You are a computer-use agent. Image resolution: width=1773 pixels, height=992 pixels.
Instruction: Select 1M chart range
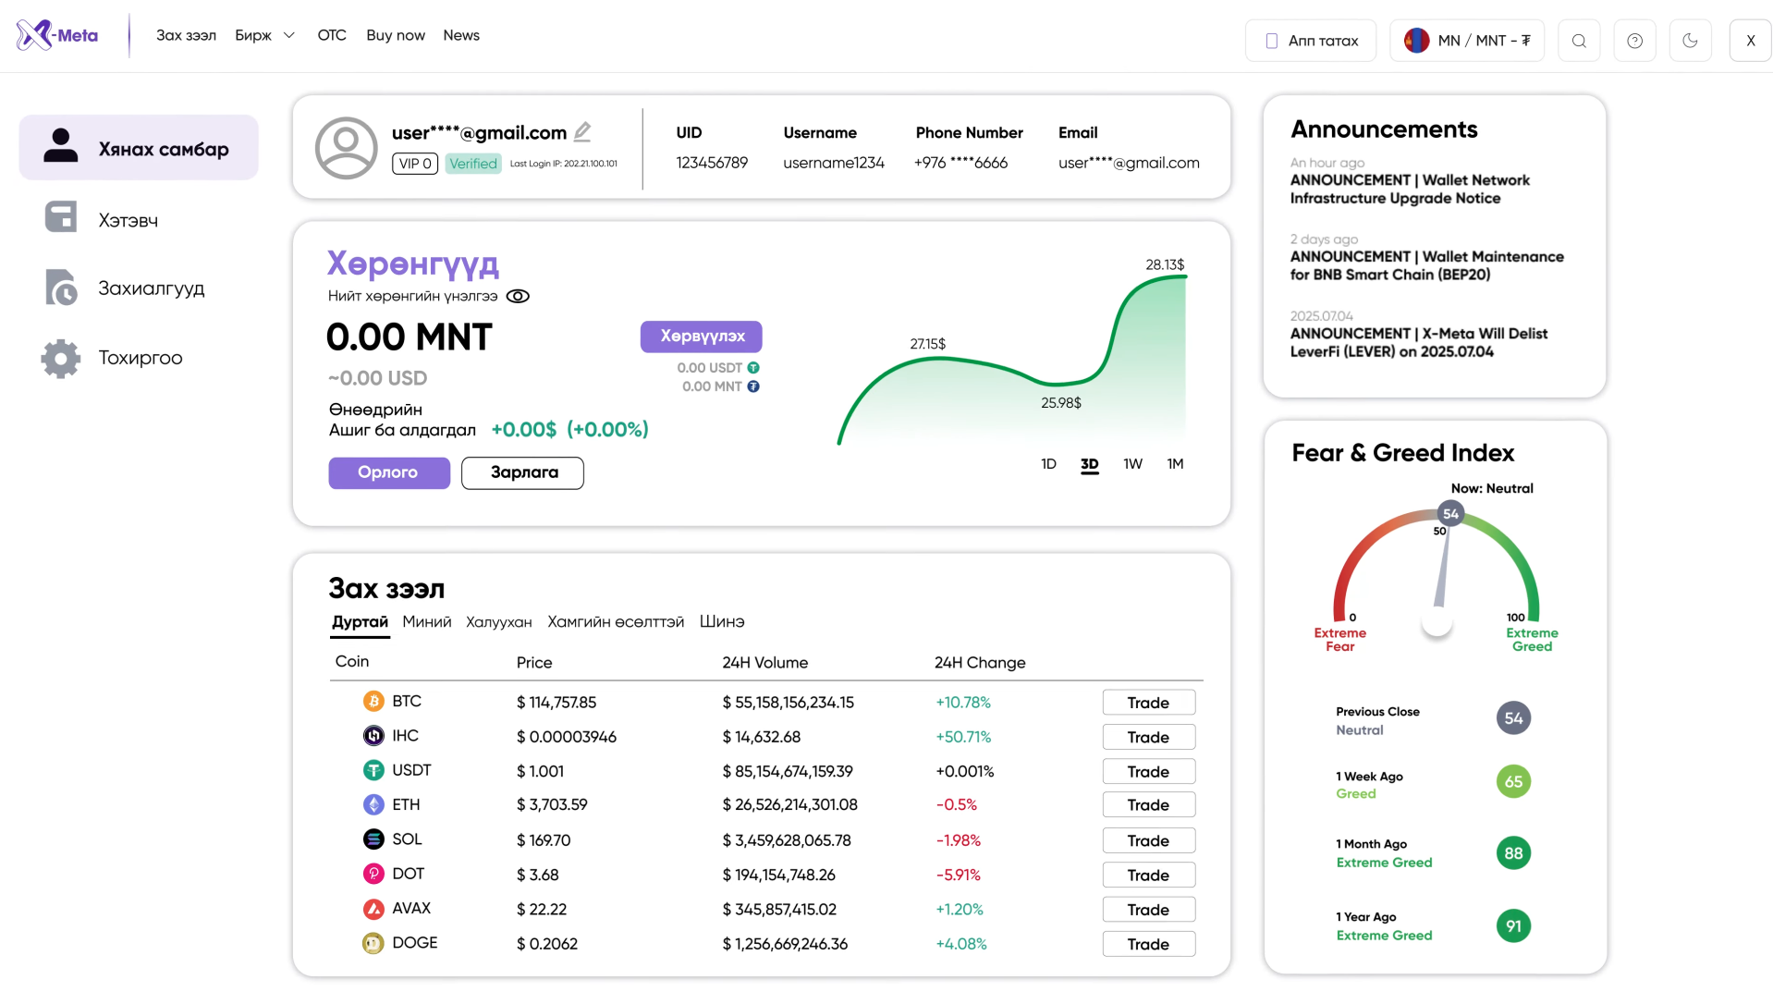[x=1175, y=464]
